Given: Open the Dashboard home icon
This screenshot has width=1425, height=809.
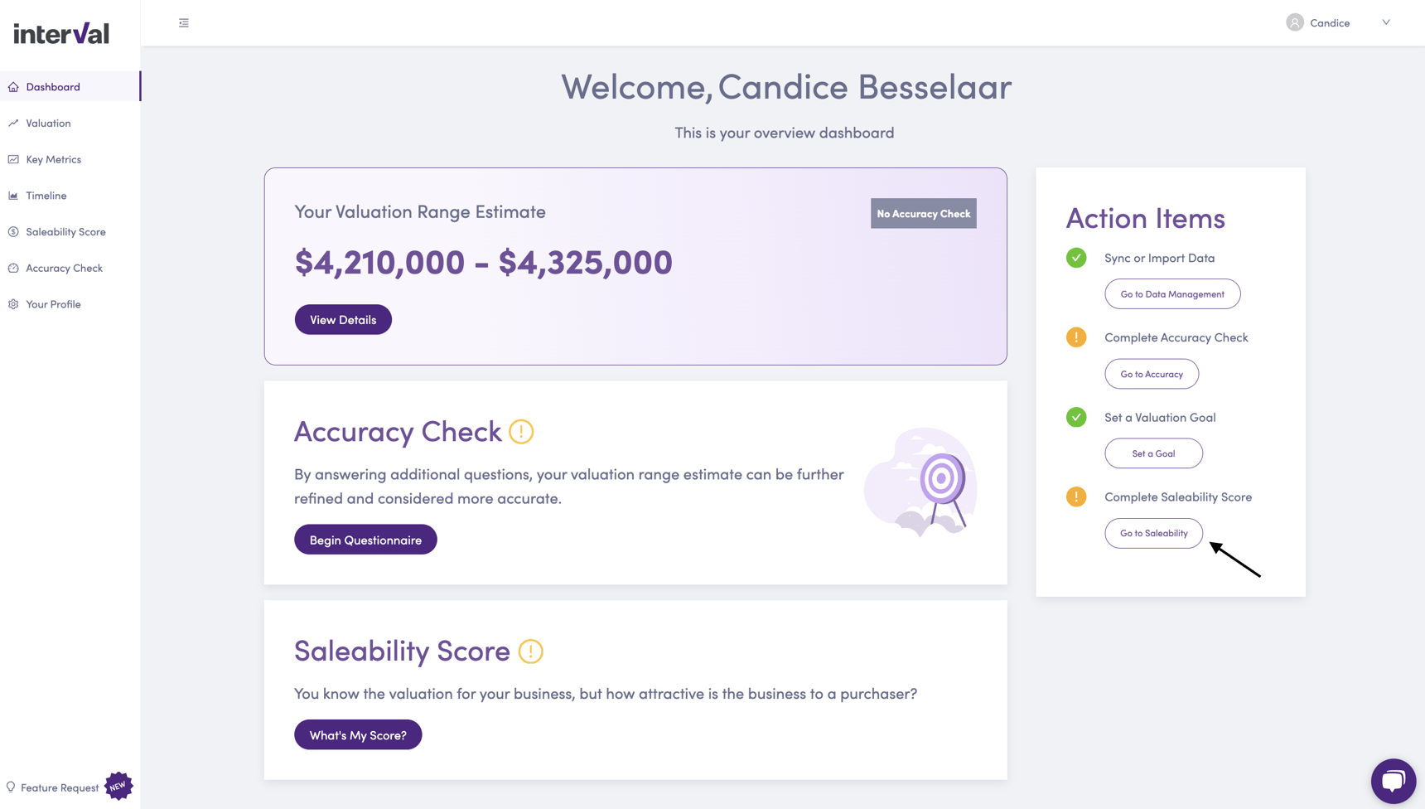Looking at the screenshot, I should 13,86.
